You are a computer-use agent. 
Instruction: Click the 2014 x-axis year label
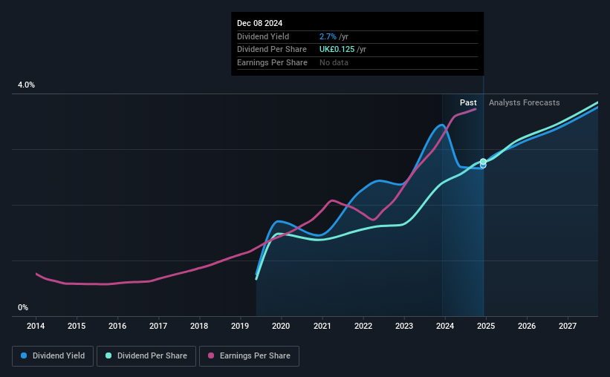click(36, 326)
